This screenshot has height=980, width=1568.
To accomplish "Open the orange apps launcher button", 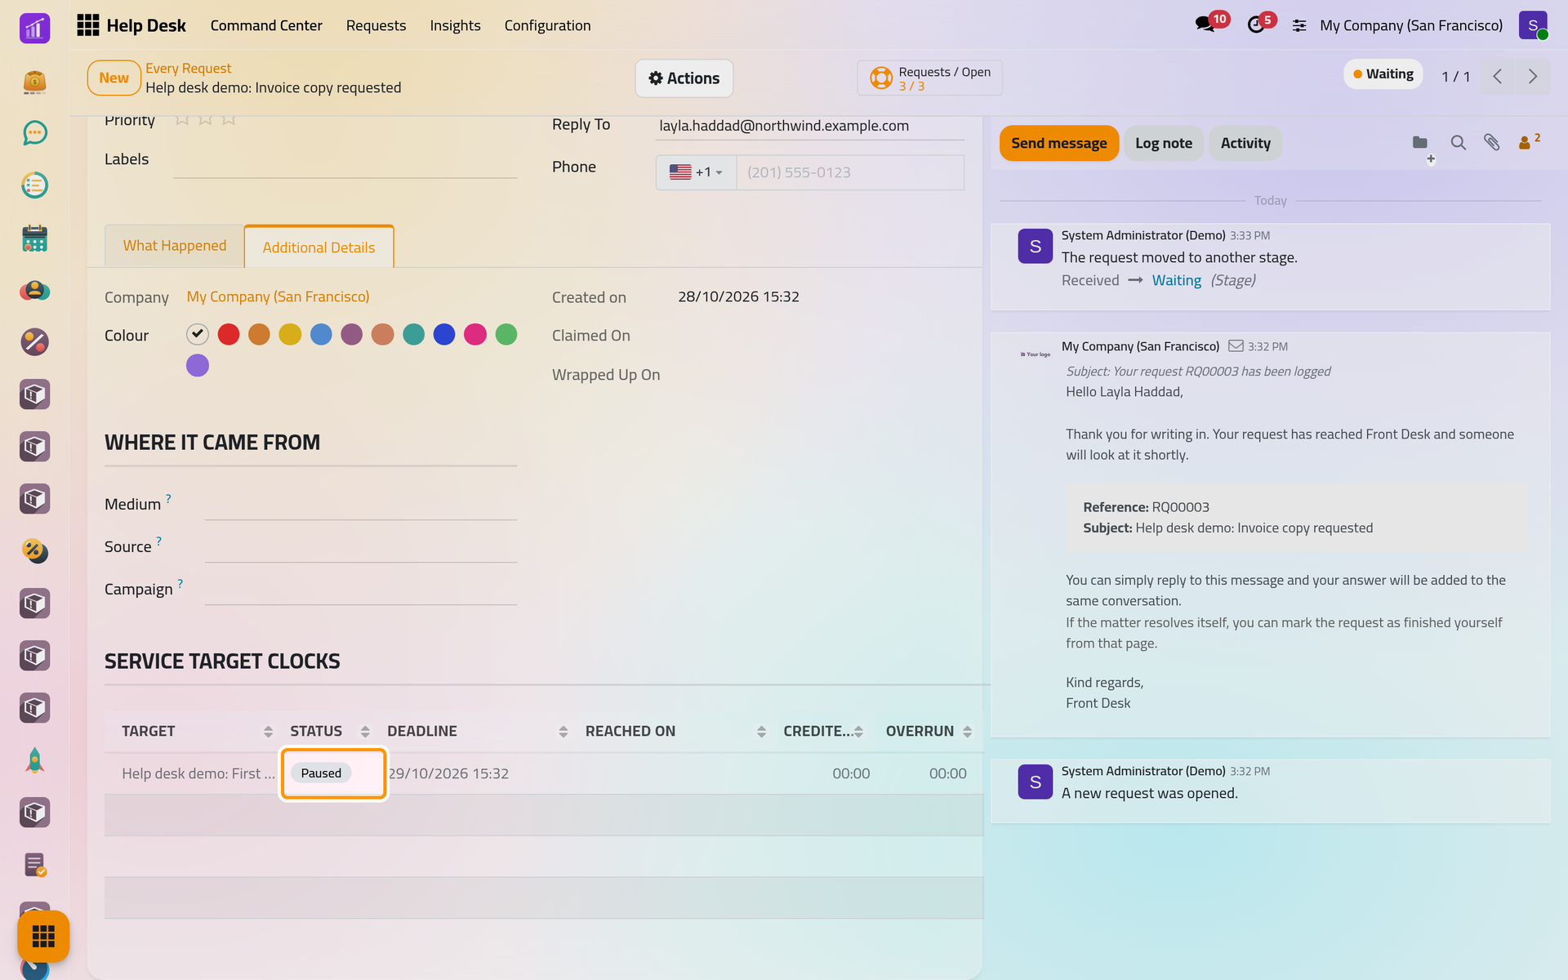I will point(43,936).
